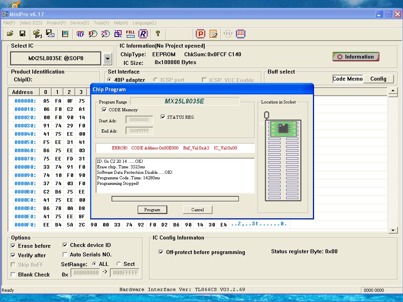The height and width of the screenshot is (302, 403).
Task: Enable Blank Check option
Action: click(13, 274)
